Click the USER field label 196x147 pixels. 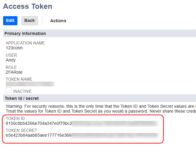[x=11, y=55]
